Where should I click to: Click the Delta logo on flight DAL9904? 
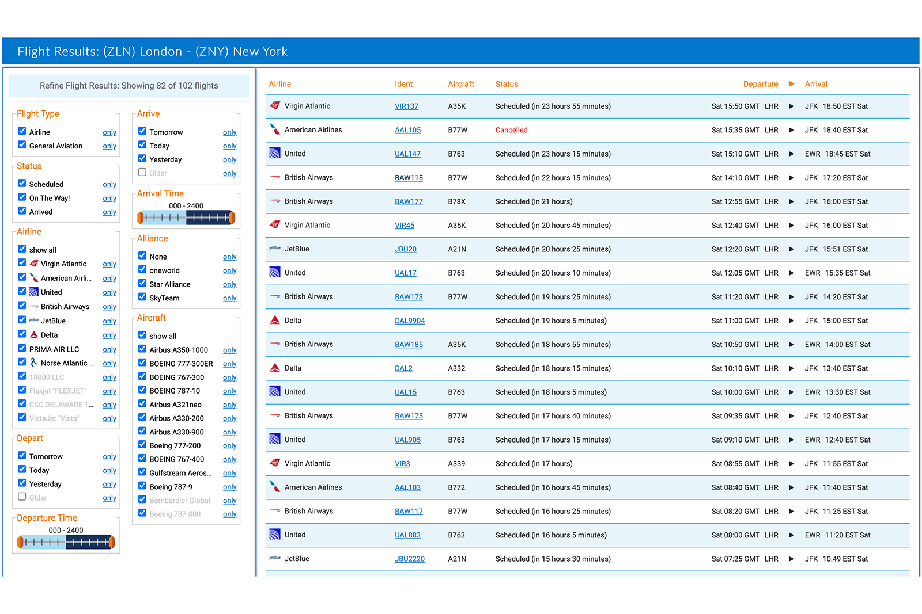[x=275, y=321]
